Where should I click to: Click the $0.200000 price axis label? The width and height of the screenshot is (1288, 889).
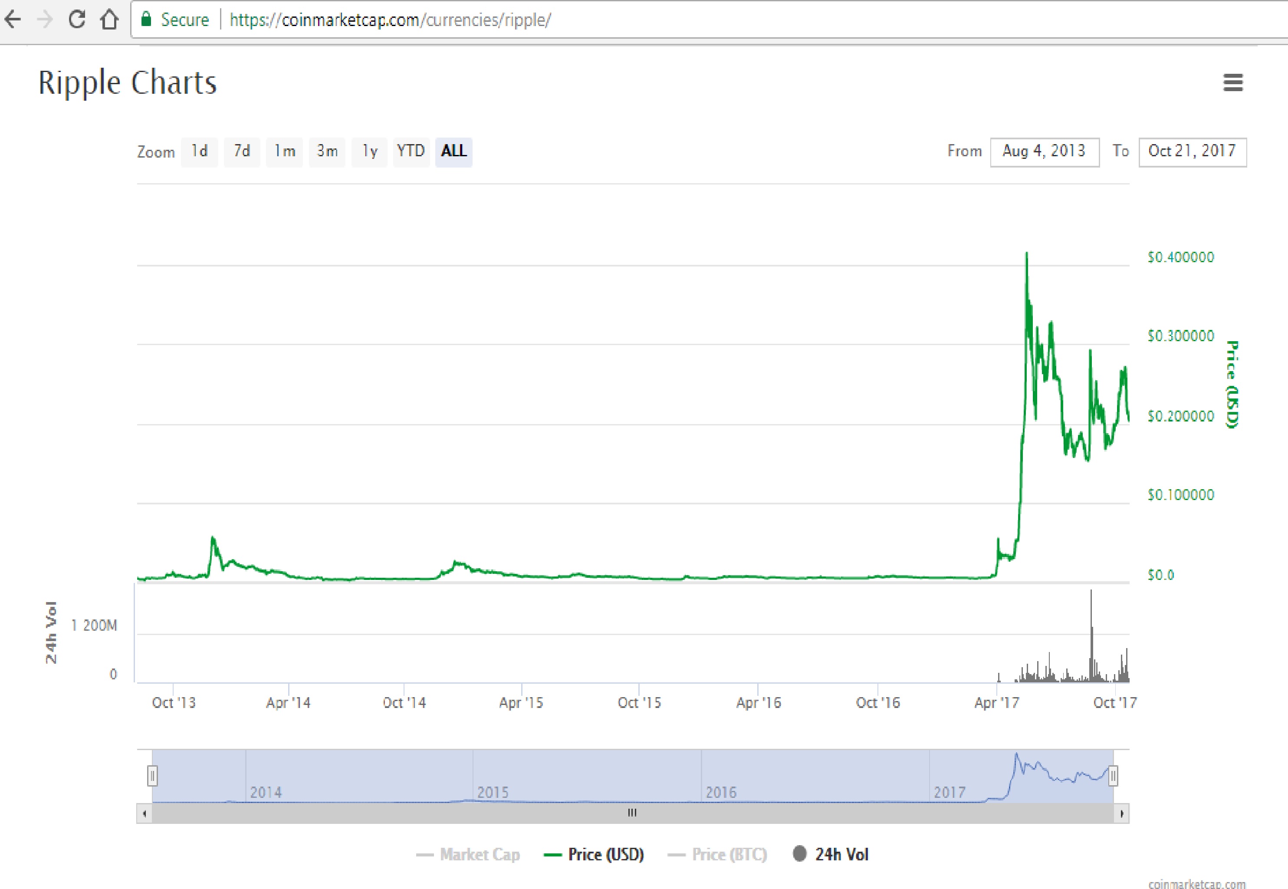tap(1180, 416)
